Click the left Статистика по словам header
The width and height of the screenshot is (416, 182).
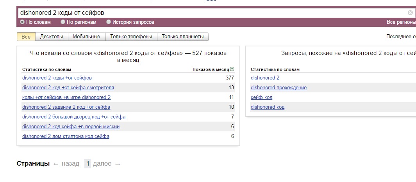[x=47, y=69]
